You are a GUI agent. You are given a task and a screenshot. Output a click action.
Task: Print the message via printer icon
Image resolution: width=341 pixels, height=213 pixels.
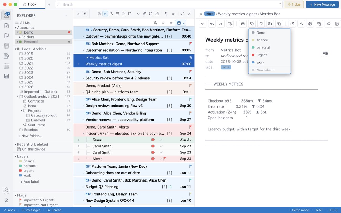point(310,24)
